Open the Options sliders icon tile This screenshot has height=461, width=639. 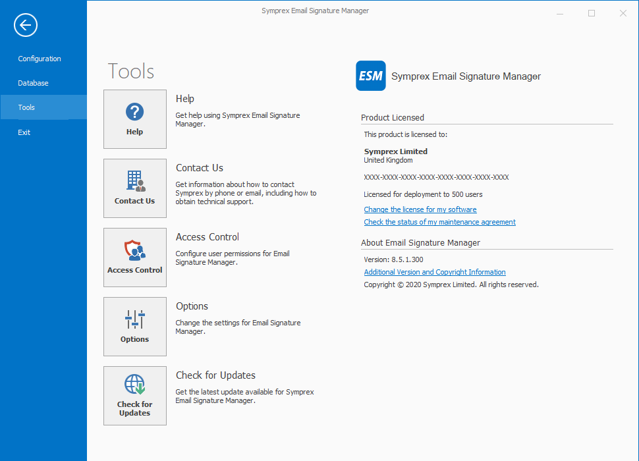coord(135,327)
